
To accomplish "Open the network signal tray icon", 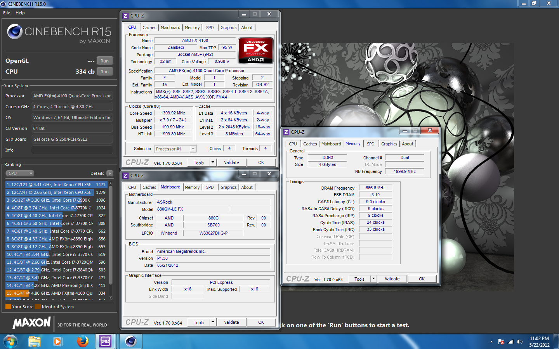I will [510, 342].
